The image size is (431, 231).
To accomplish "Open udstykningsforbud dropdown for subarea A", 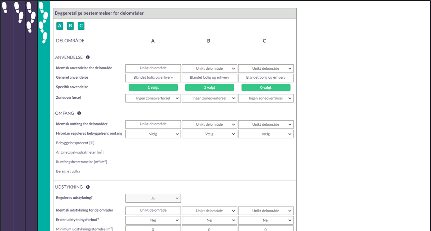I will [x=153, y=220].
